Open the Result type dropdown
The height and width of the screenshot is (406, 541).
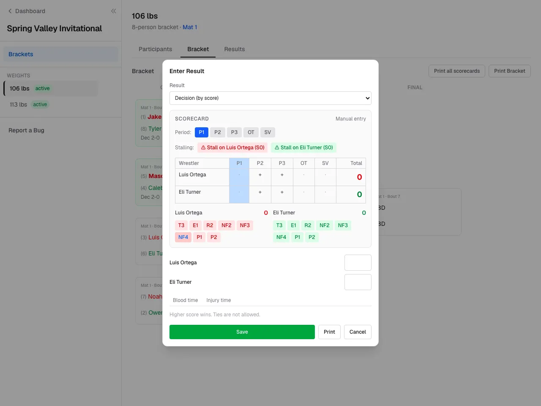270,98
